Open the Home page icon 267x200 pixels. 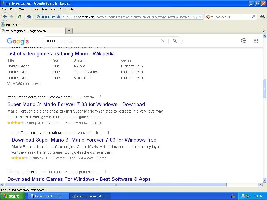(29, 17)
